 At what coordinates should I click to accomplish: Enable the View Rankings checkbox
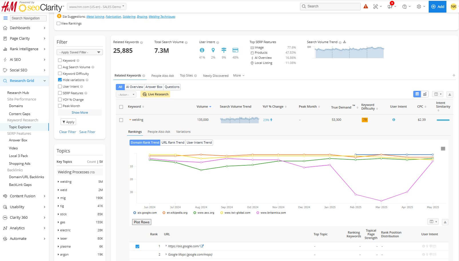(59, 23)
